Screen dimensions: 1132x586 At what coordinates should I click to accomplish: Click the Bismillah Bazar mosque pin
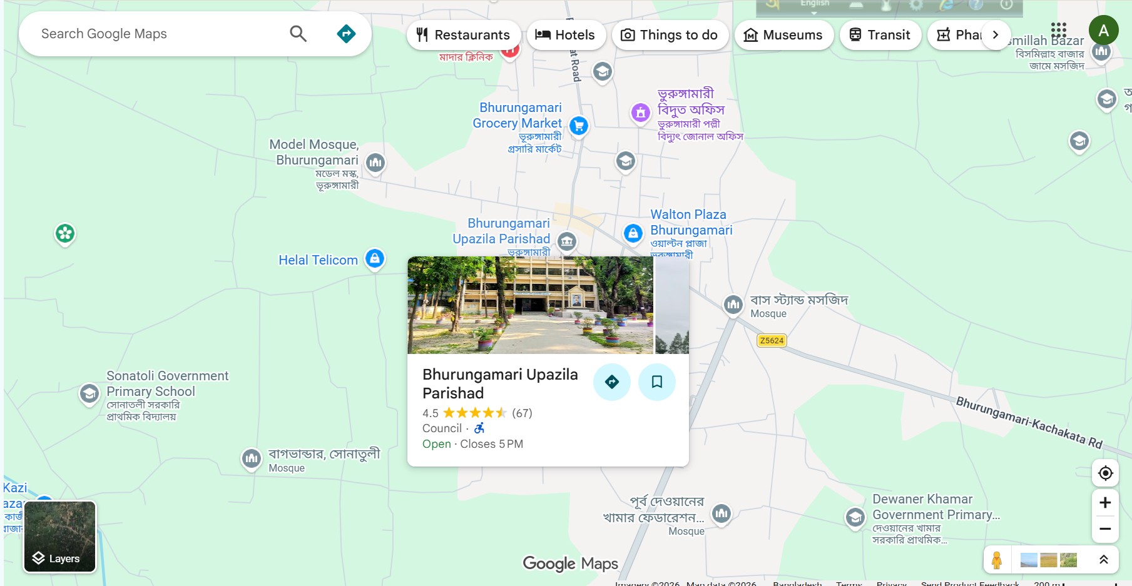(x=1101, y=51)
